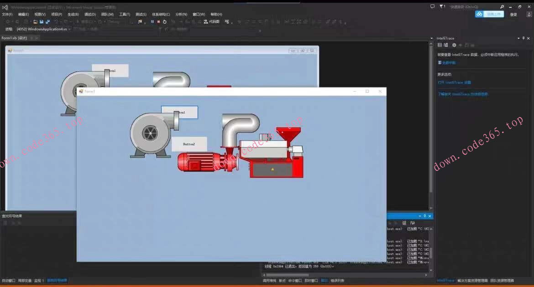The image size is (534, 287).
Task: Open the IntelliTrace window position dropdown arrow
Action: pos(518,38)
